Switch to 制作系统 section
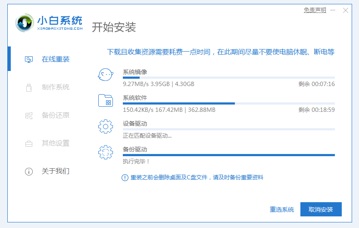The width and height of the screenshot is (359, 228). coord(56,87)
